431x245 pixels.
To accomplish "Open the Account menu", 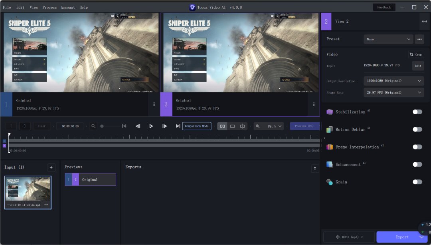I will (x=68, y=7).
